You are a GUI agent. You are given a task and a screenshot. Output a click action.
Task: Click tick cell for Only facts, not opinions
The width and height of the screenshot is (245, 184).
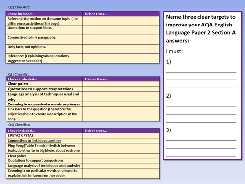121,49
